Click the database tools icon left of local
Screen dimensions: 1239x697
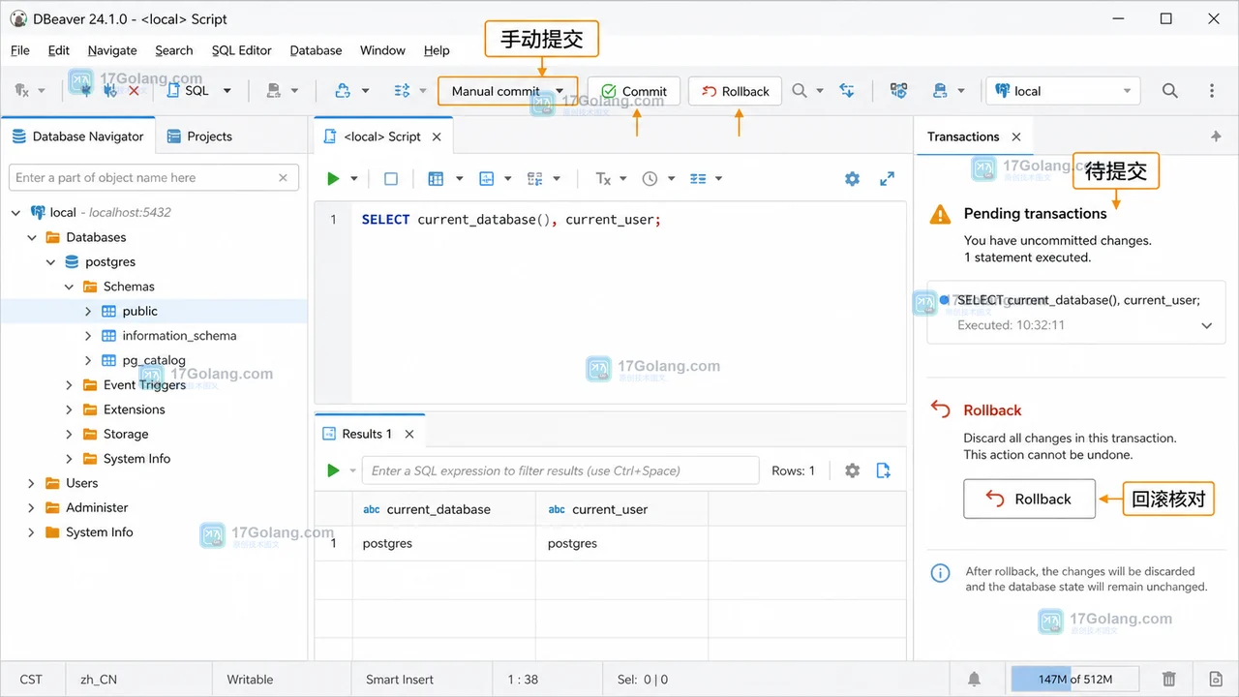[x=940, y=91]
